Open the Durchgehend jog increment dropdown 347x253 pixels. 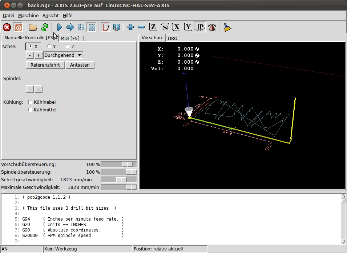click(80, 55)
